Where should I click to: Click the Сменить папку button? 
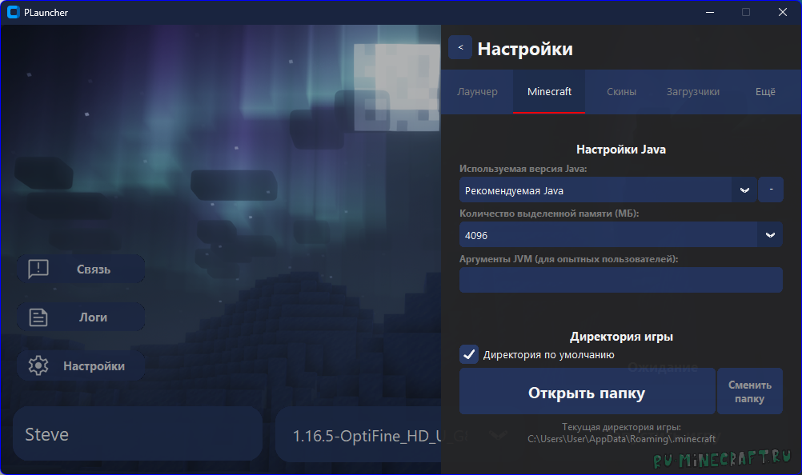click(x=750, y=392)
